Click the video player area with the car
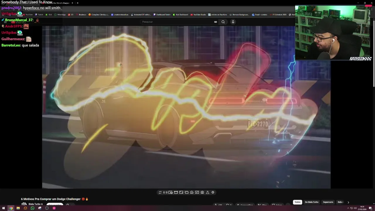 tap(186, 107)
